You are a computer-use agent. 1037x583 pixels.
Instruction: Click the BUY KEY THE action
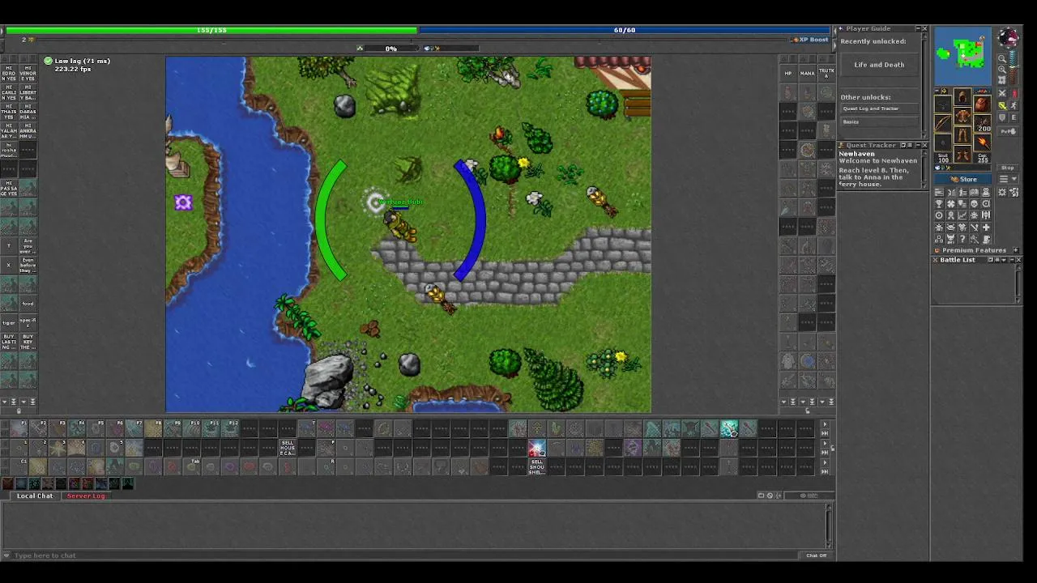click(28, 341)
